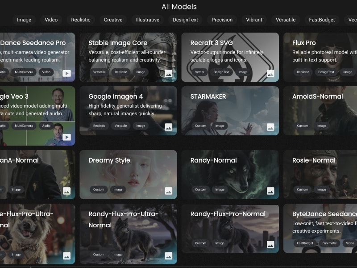Click the DesignText tag on Flux Pro card

point(327,72)
